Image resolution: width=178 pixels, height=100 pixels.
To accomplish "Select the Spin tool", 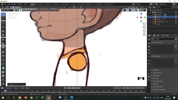I will click(3, 72).
